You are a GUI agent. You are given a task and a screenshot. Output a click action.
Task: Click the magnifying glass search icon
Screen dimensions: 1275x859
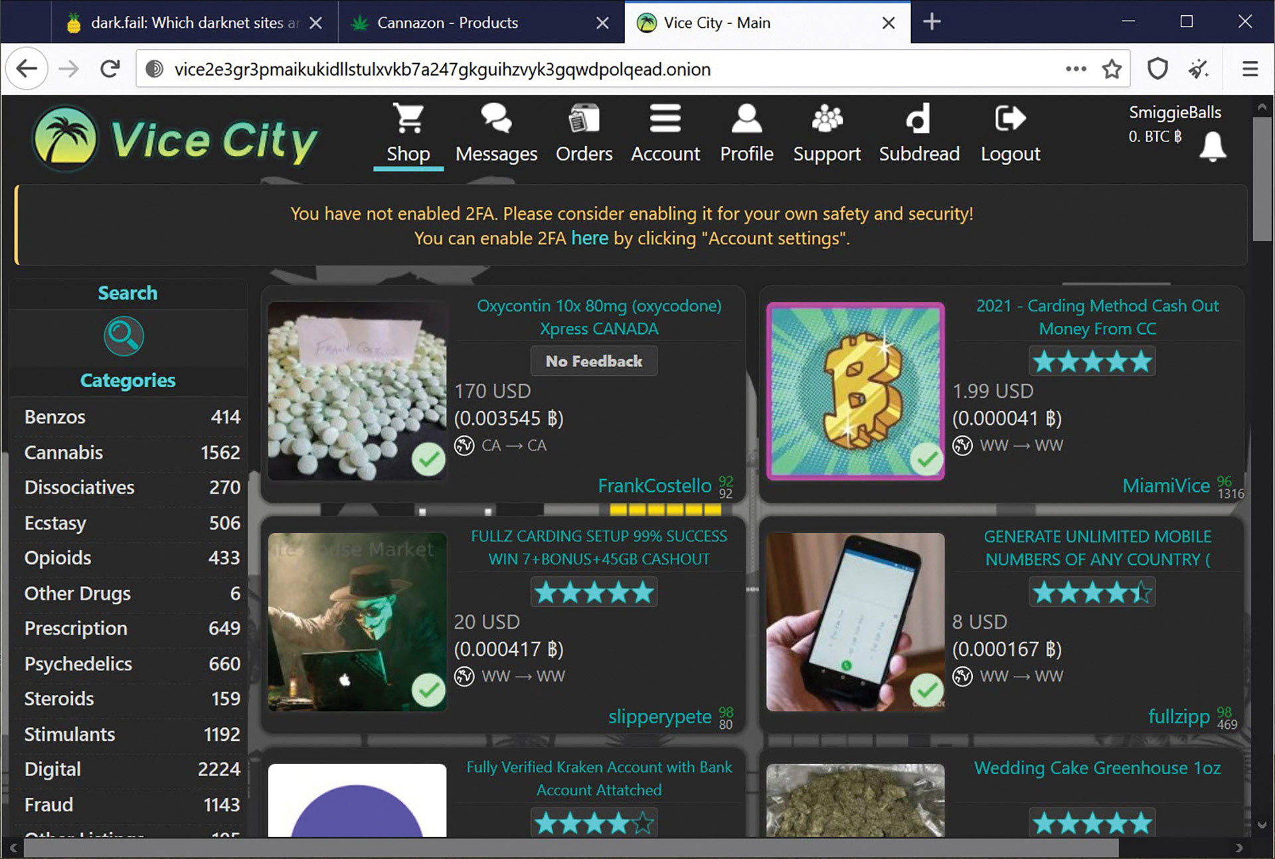tap(124, 336)
